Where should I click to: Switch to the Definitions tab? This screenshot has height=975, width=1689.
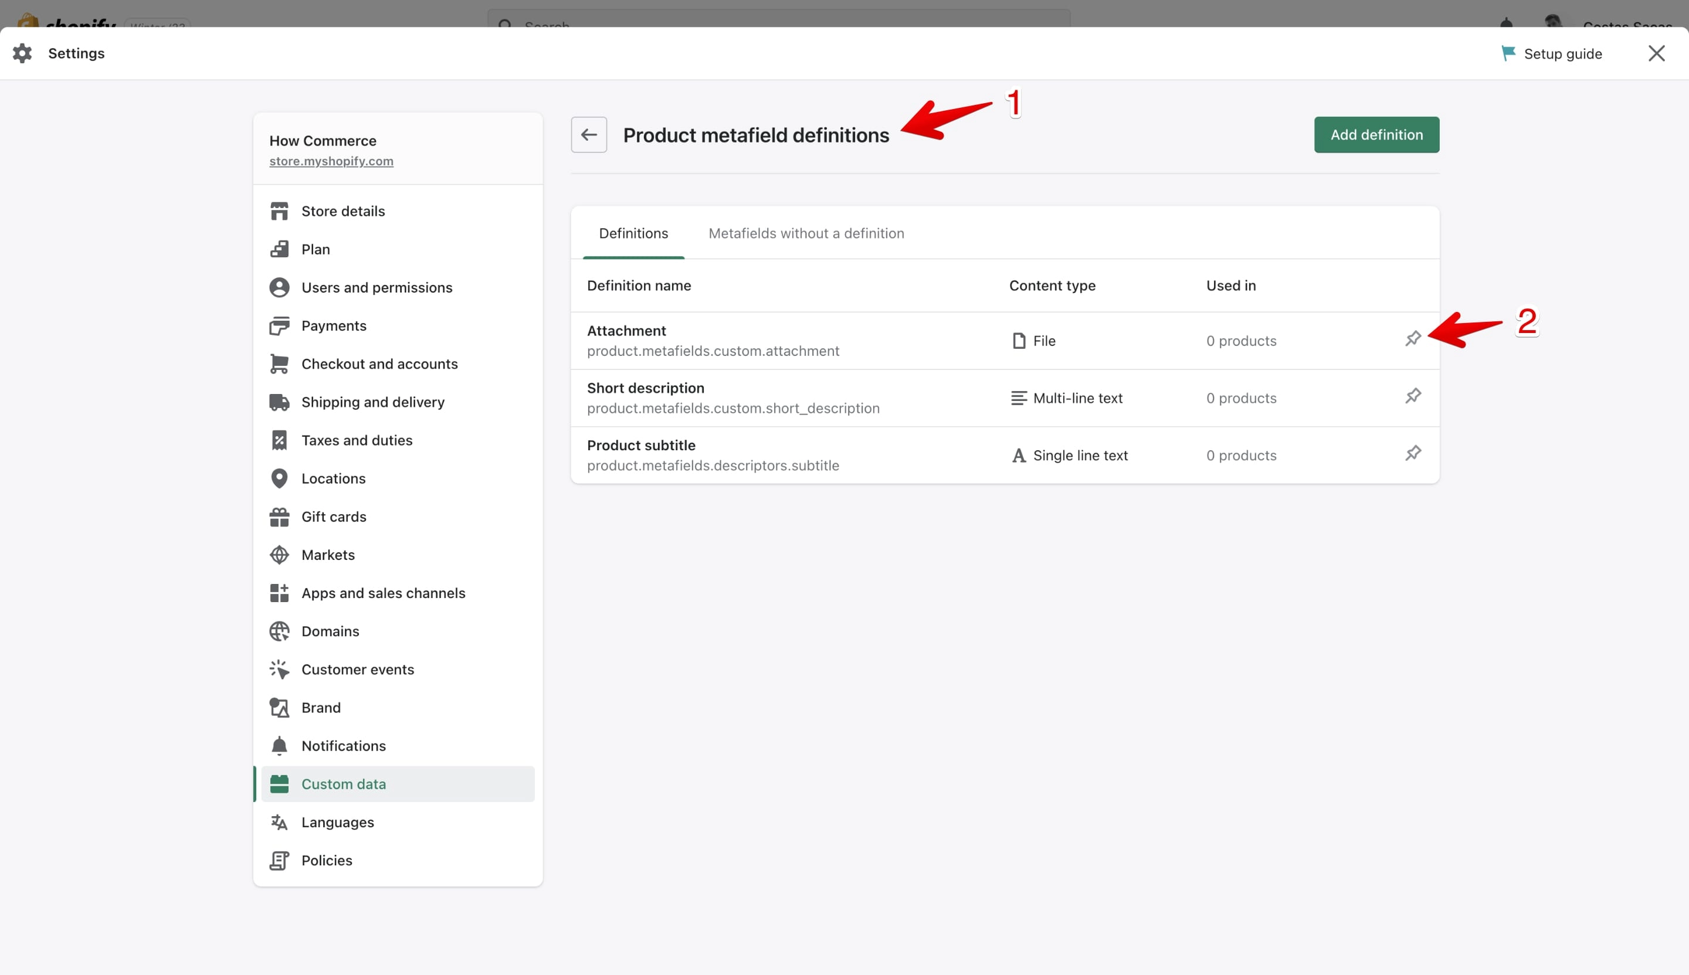(x=633, y=233)
